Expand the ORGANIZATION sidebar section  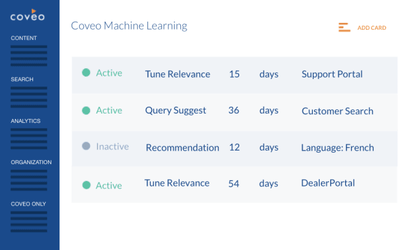coord(31,162)
